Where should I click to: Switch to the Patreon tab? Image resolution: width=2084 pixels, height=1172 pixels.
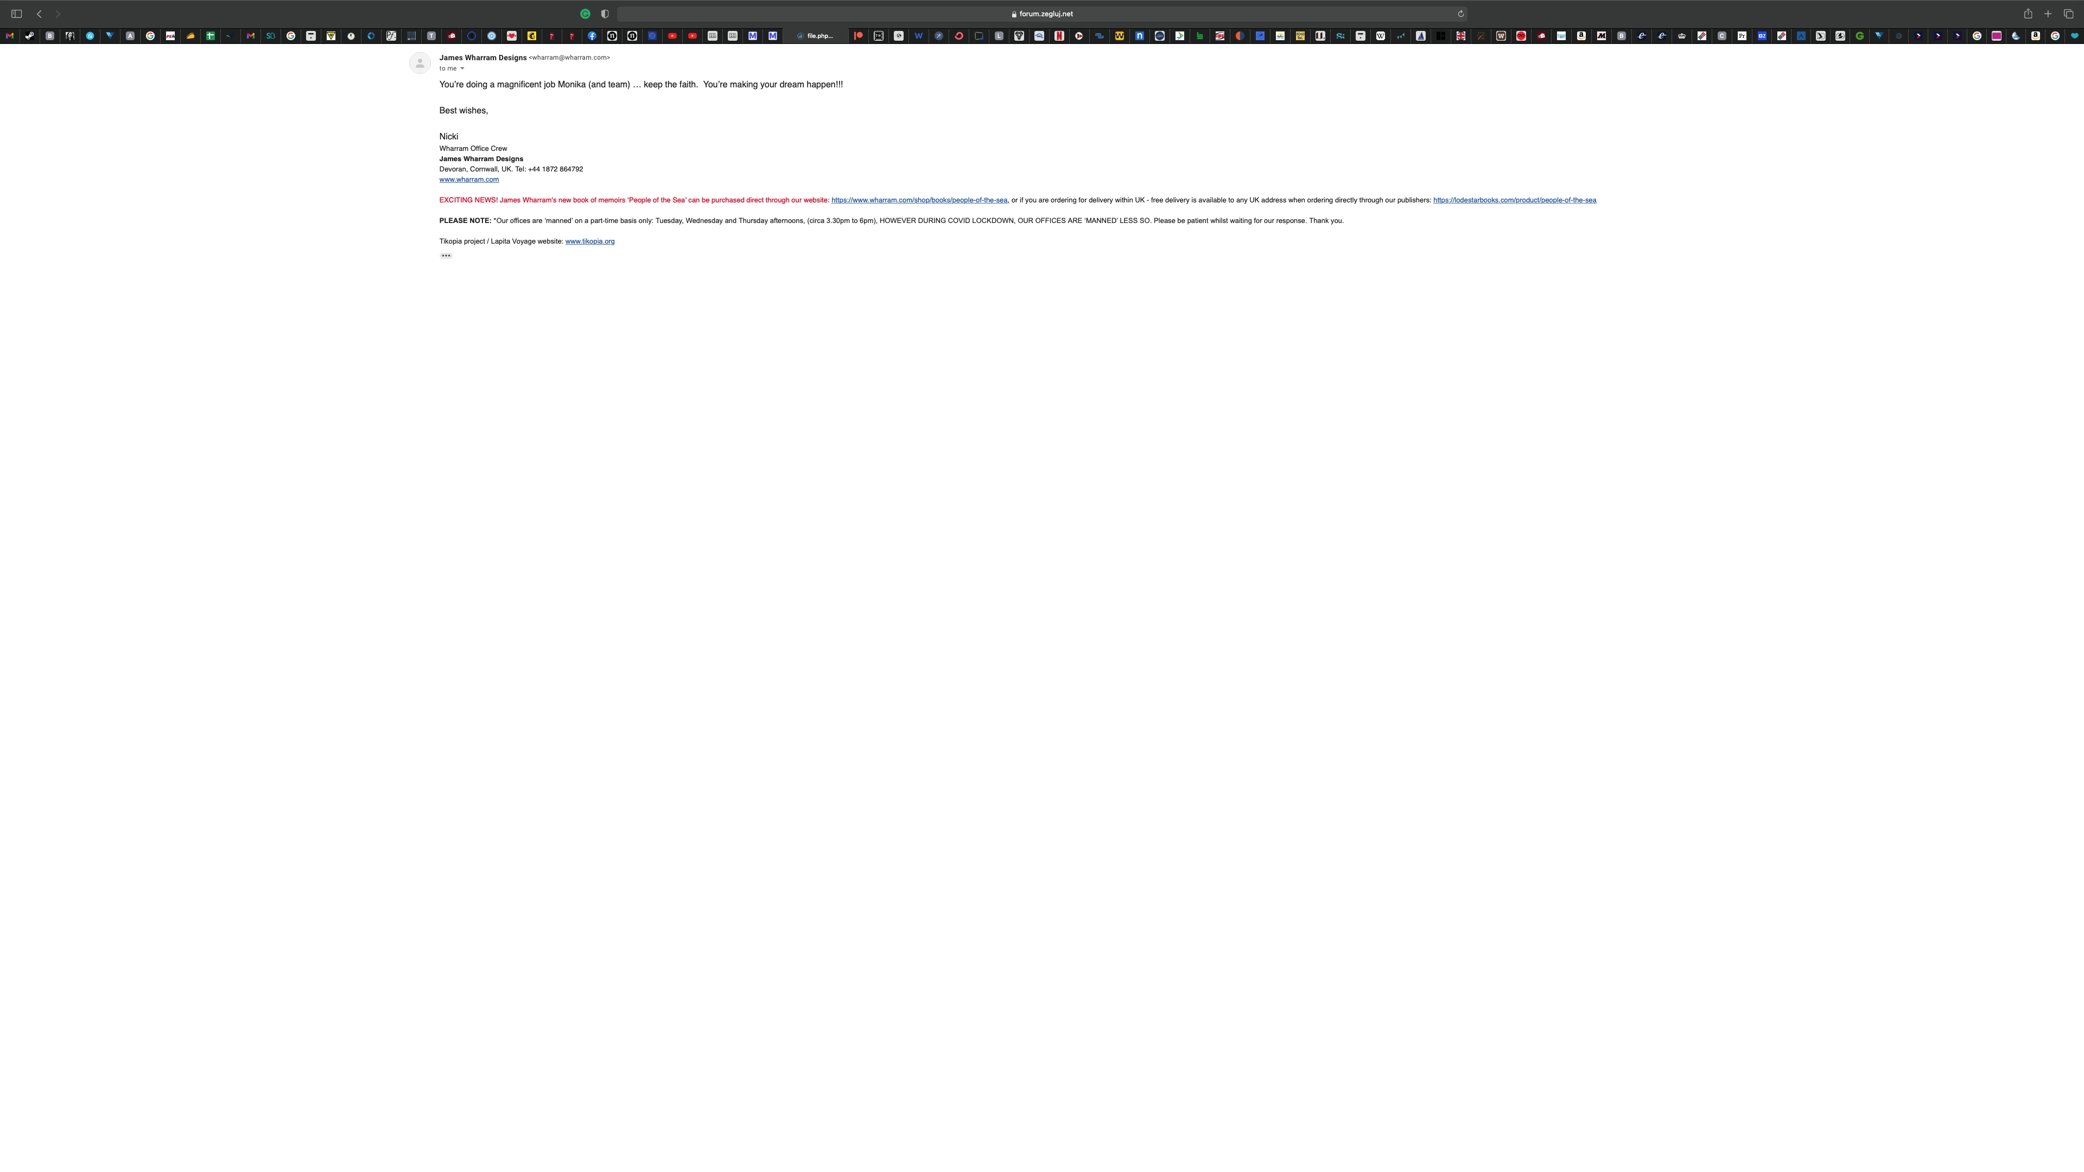click(859, 36)
